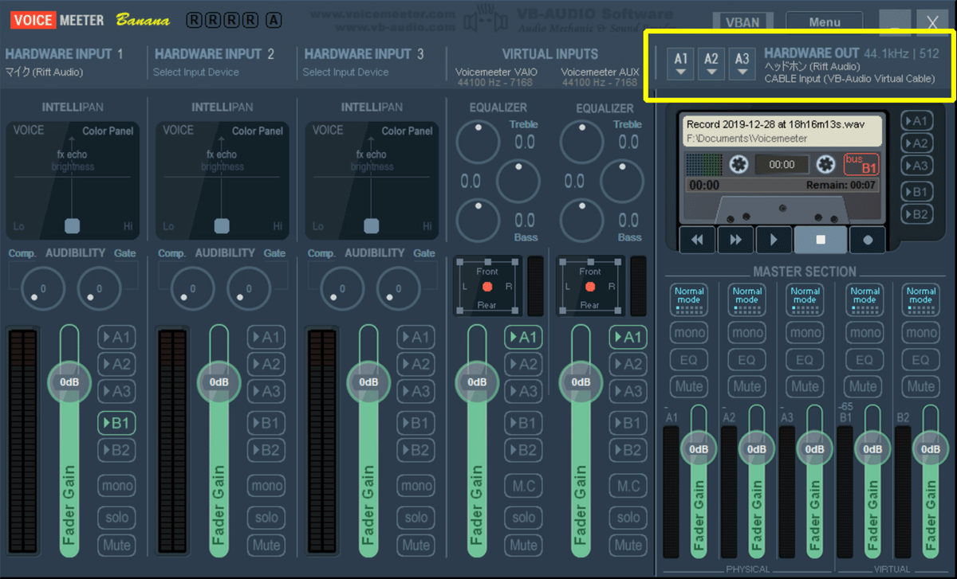Toggle recorder source A2
This screenshot has height=579, width=957.
coord(916,143)
